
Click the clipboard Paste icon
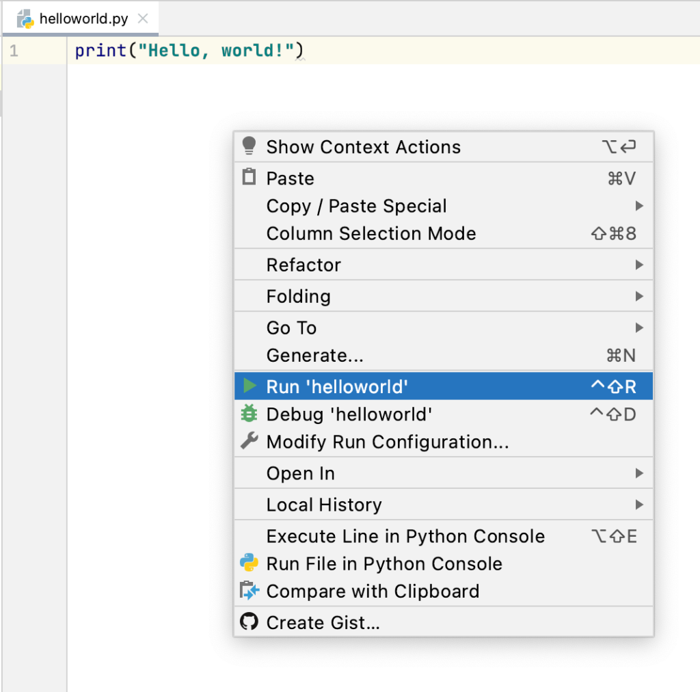(x=249, y=177)
